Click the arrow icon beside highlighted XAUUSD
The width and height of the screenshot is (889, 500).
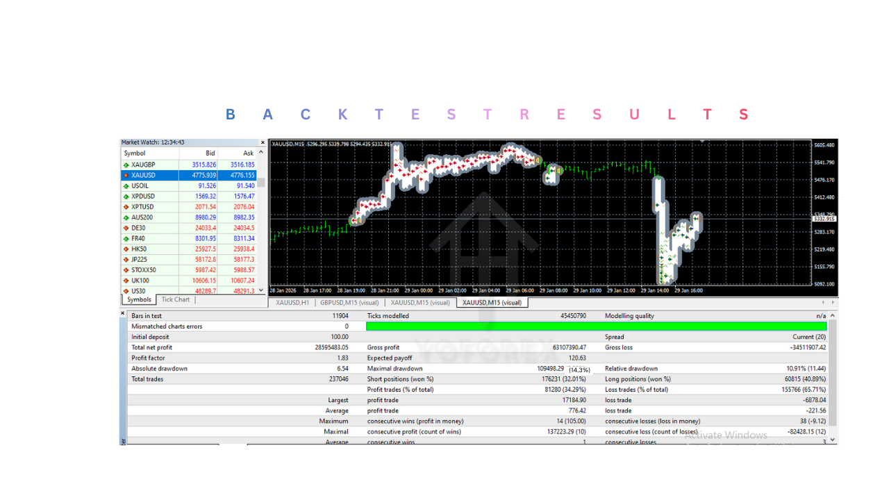coord(126,175)
